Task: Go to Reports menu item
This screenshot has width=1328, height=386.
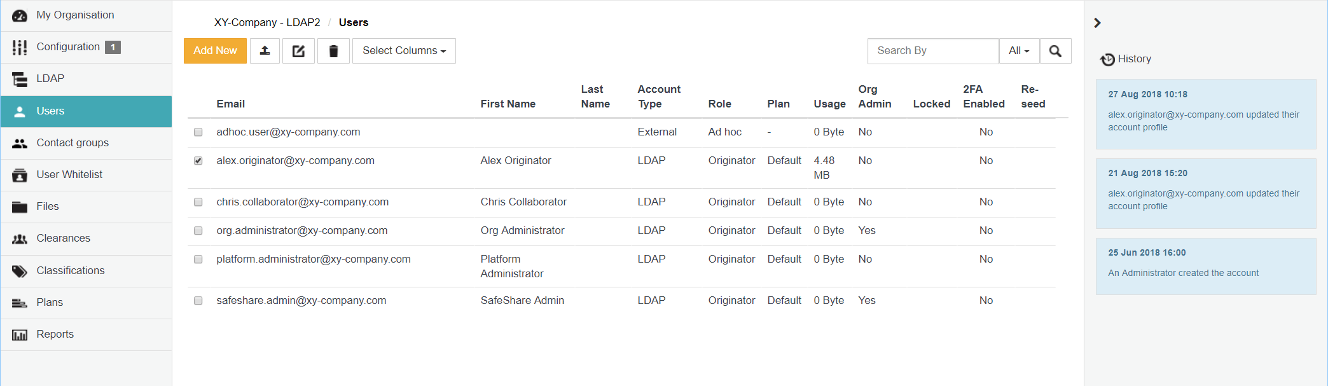Action: [86, 334]
